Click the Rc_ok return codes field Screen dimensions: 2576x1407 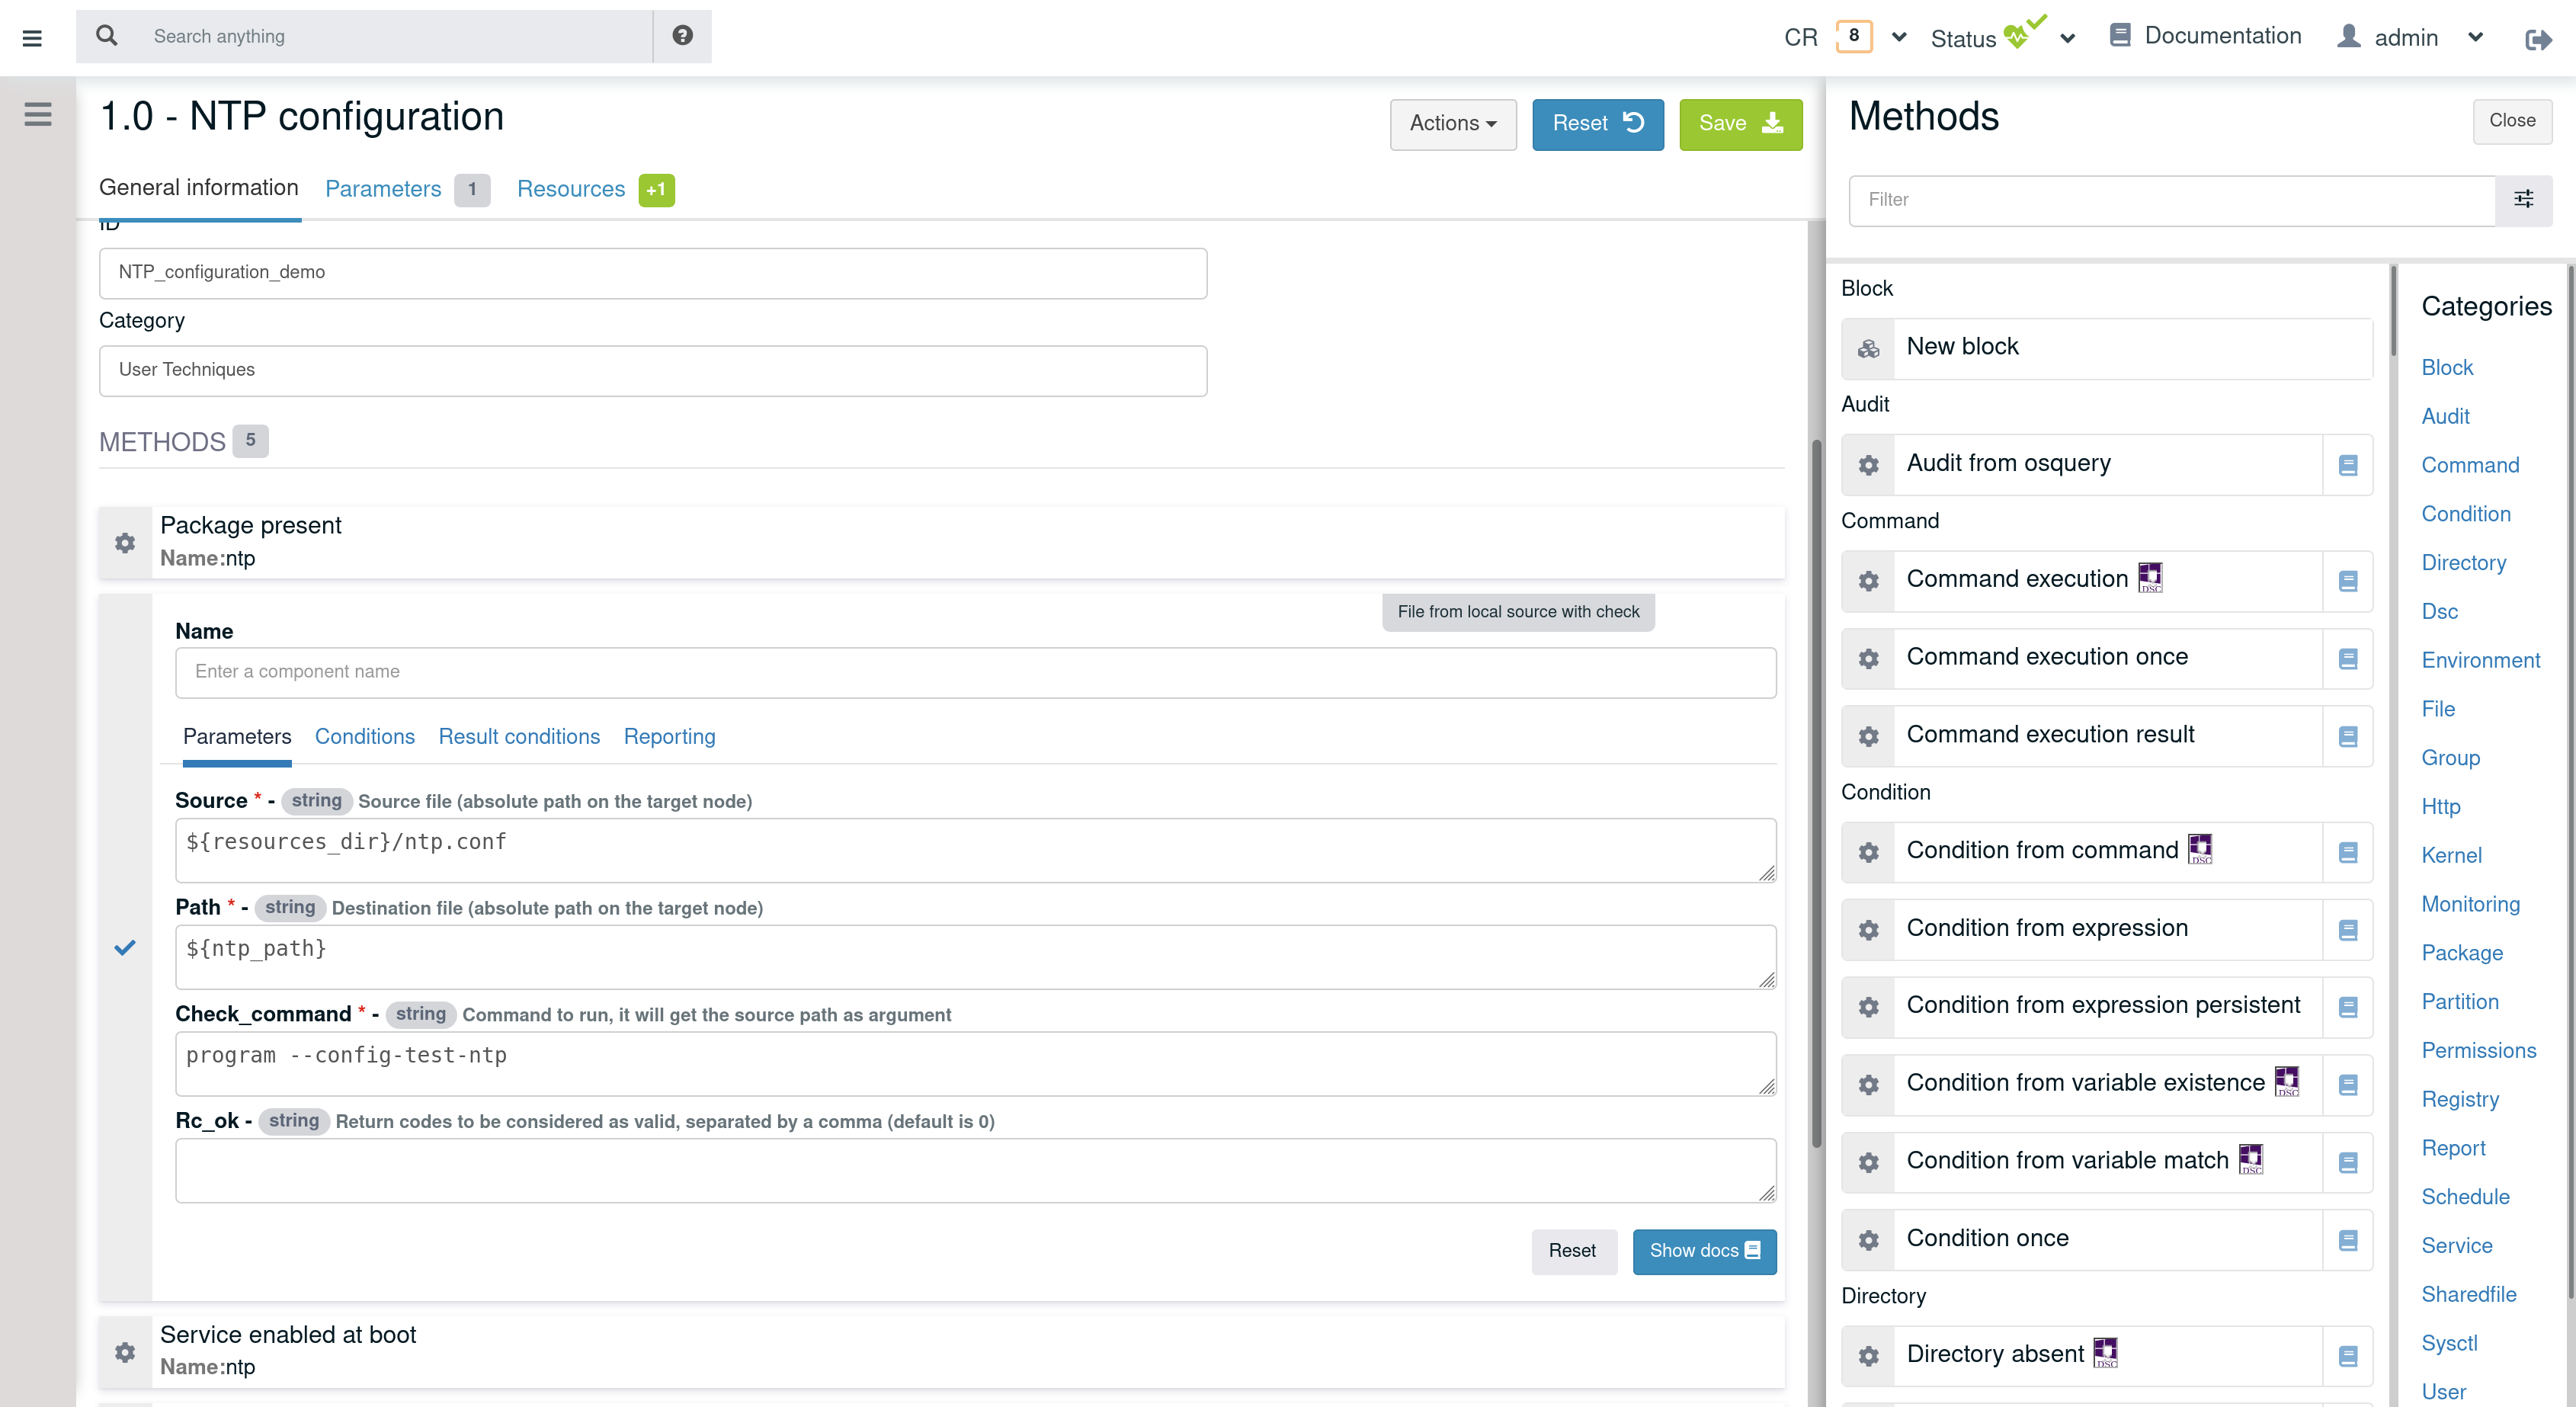tap(974, 1169)
